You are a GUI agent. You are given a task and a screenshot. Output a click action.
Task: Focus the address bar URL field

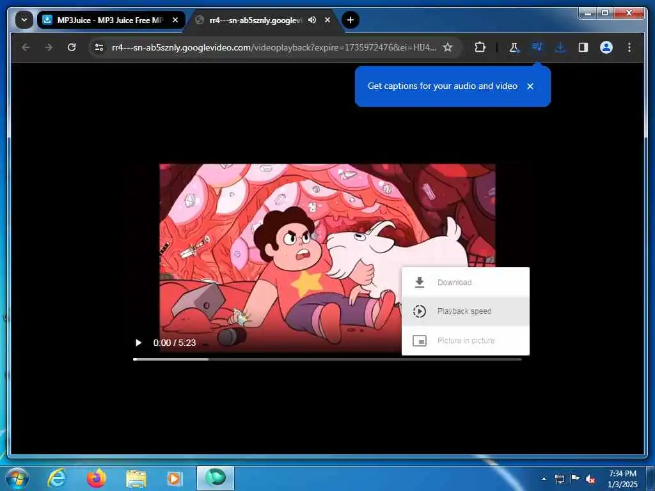pos(274,47)
